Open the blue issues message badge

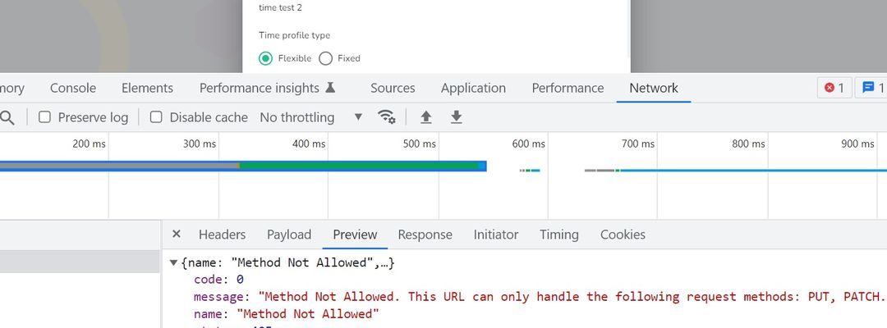pyautogui.click(x=872, y=88)
